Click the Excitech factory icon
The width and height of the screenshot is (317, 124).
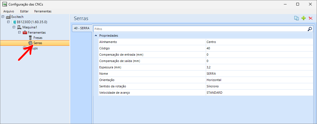pyautogui.click(x=8, y=17)
